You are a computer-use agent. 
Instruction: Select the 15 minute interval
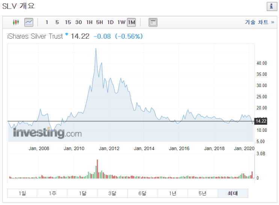point(68,22)
